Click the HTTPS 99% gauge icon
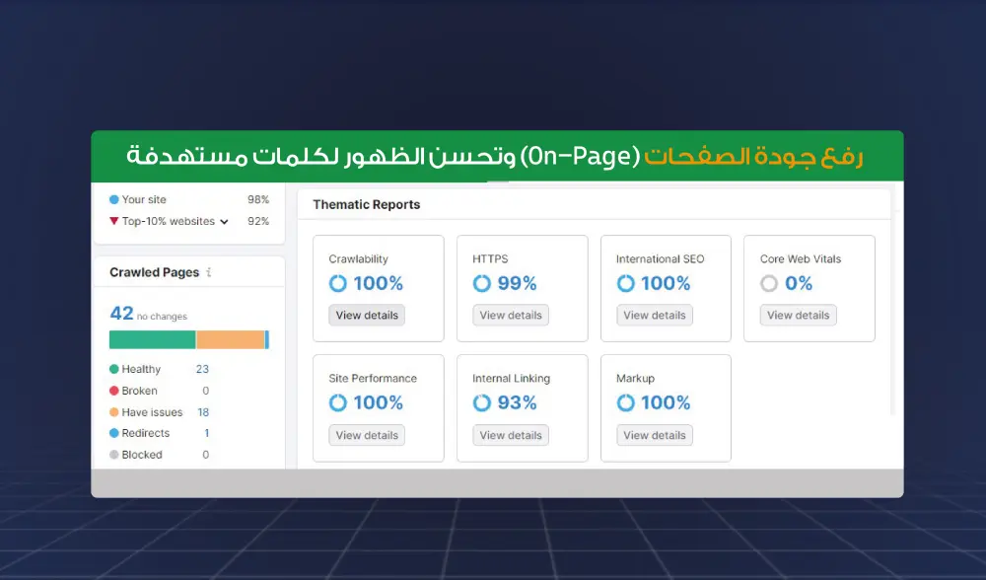Image resolution: width=986 pixels, height=580 pixels. [x=482, y=283]
